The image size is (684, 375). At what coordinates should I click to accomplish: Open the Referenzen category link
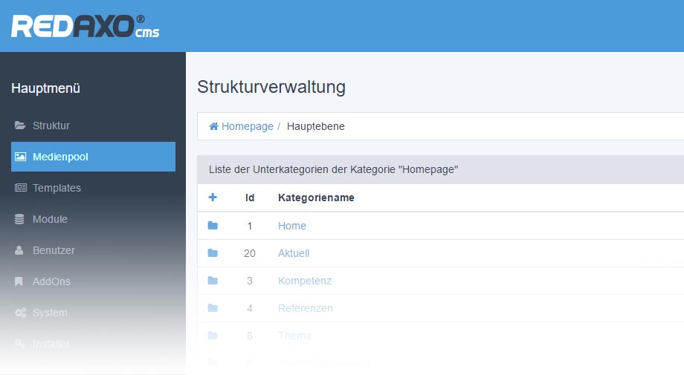click(x=306, y=308)
